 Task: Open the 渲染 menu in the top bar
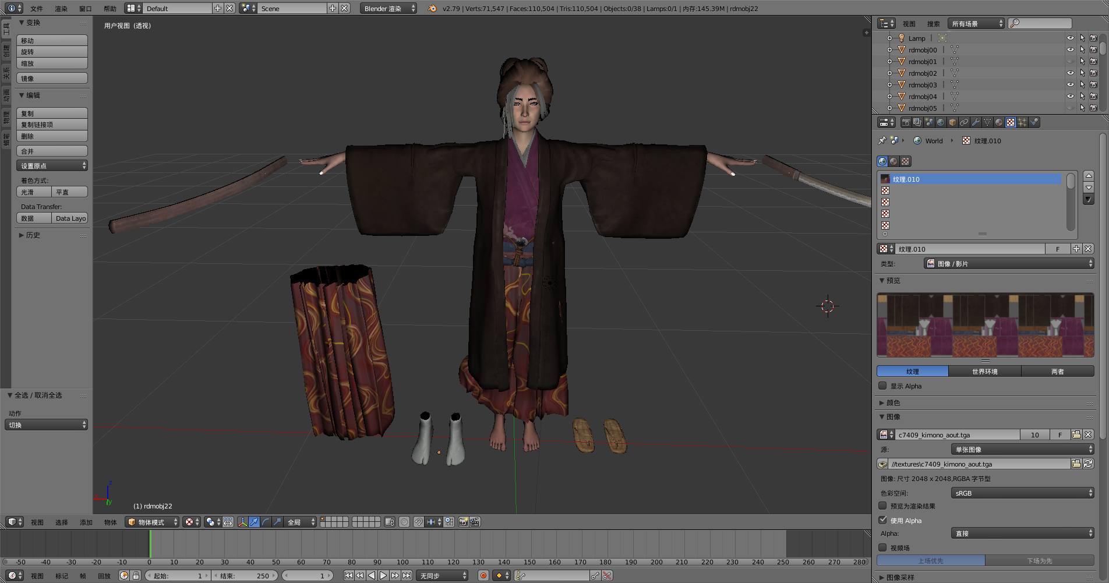pos(61,8)
